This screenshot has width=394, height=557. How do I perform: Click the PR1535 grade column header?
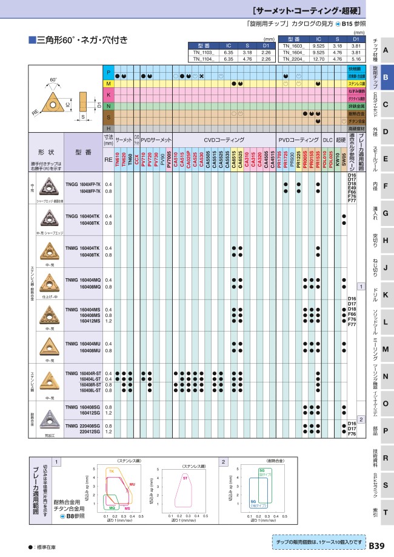[318, 160]
